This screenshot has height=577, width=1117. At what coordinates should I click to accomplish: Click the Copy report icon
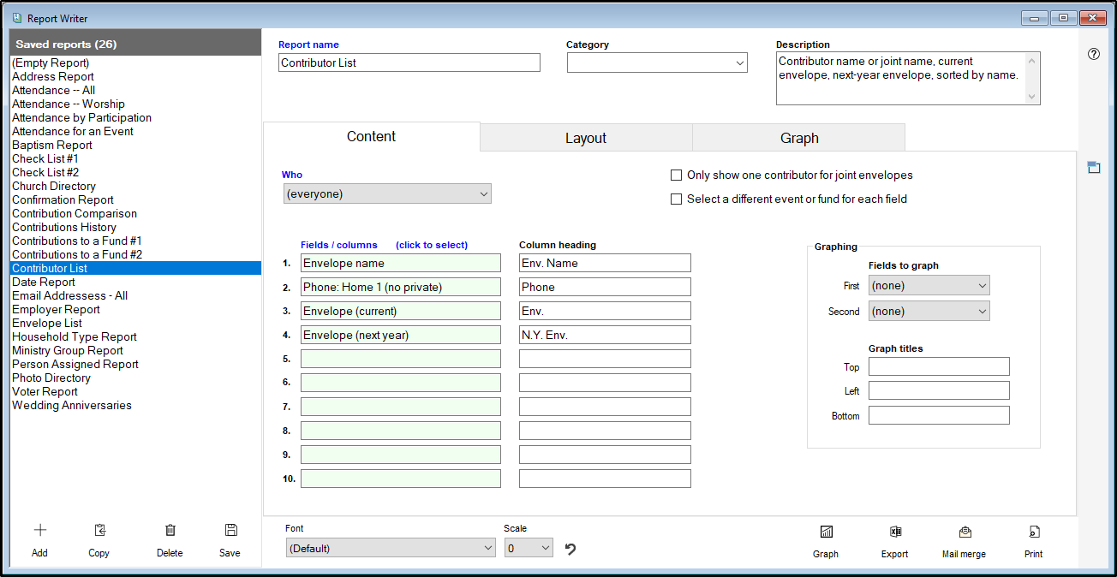pyautogui.click(x=99, y=531)
